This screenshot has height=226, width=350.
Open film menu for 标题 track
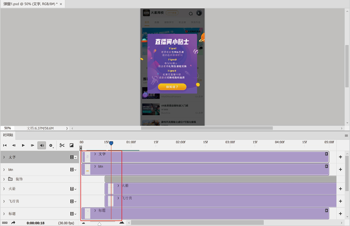[x=74, y=214]
